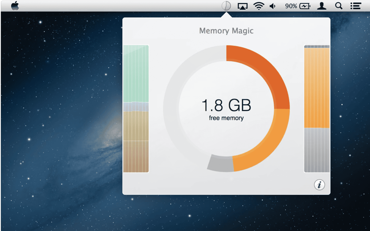Click the "free memory" label
Viewport: 370px width, 231px height.
[x=226, y=118]
